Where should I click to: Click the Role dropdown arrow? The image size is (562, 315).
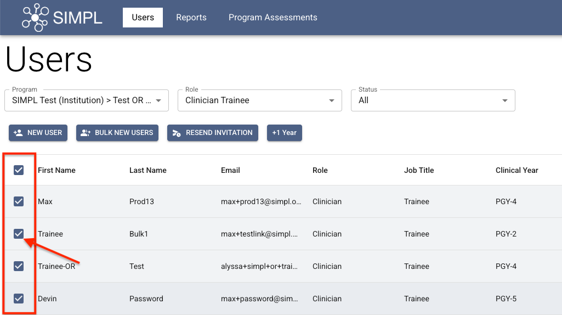point(332,100)
